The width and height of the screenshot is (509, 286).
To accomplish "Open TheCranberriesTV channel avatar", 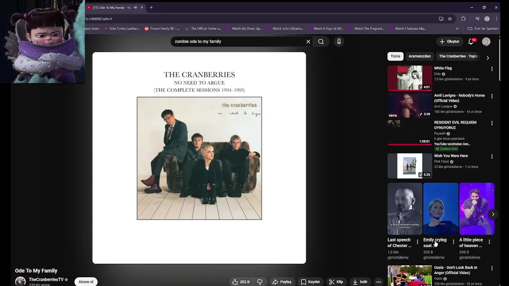I will pyautogui.click(x=20, y=281).
